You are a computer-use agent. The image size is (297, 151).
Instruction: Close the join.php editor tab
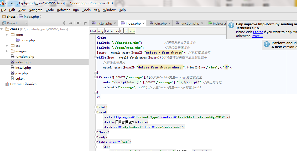[x=169, y=23]
